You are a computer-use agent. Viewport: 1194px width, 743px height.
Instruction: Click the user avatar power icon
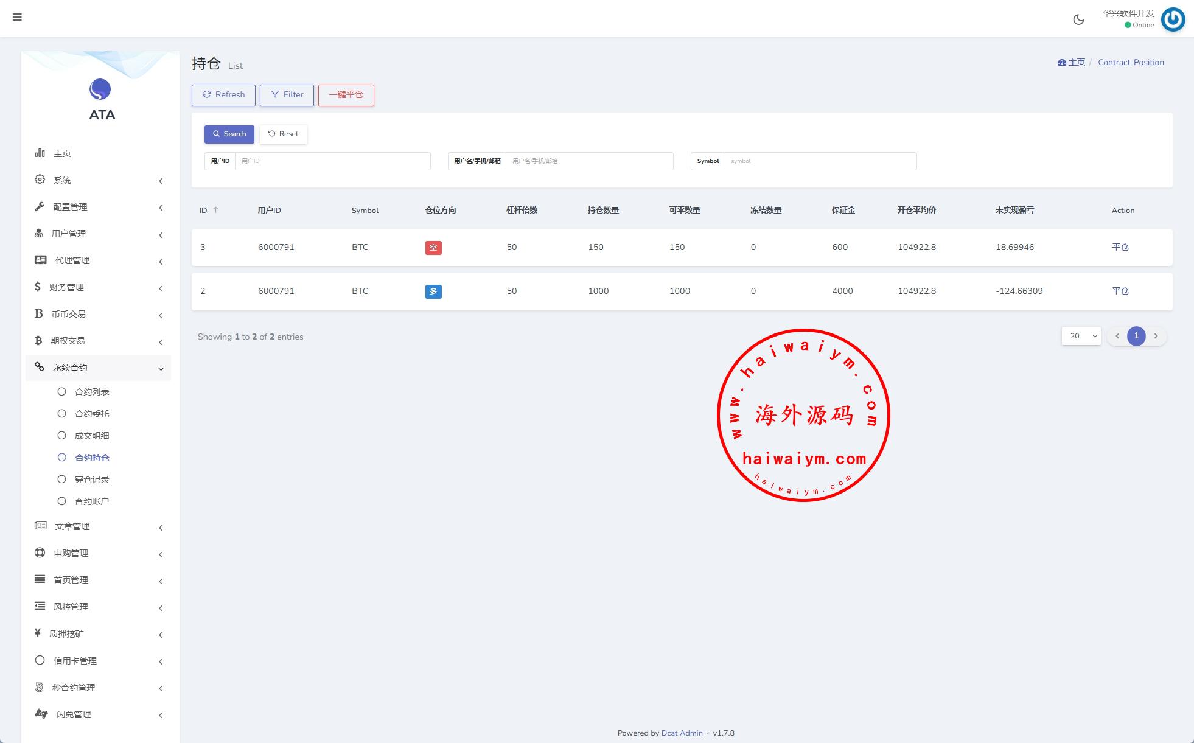[x=1173, y=19]
